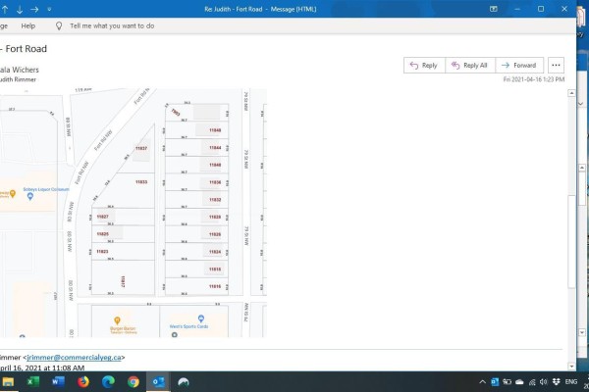Click the battery icon in the system tray

(x=508, y=382)
